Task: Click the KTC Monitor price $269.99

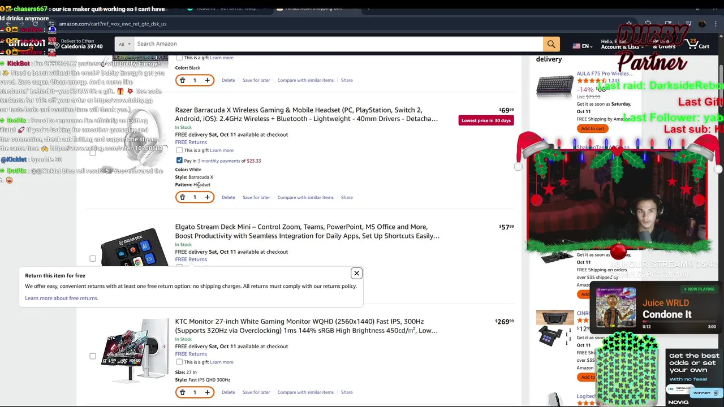Action: click(505, 322)
